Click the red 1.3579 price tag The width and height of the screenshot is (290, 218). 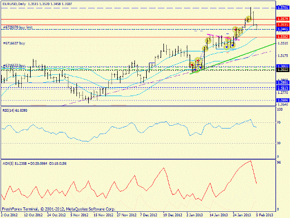pyautogui.click(x=283, y=19)
